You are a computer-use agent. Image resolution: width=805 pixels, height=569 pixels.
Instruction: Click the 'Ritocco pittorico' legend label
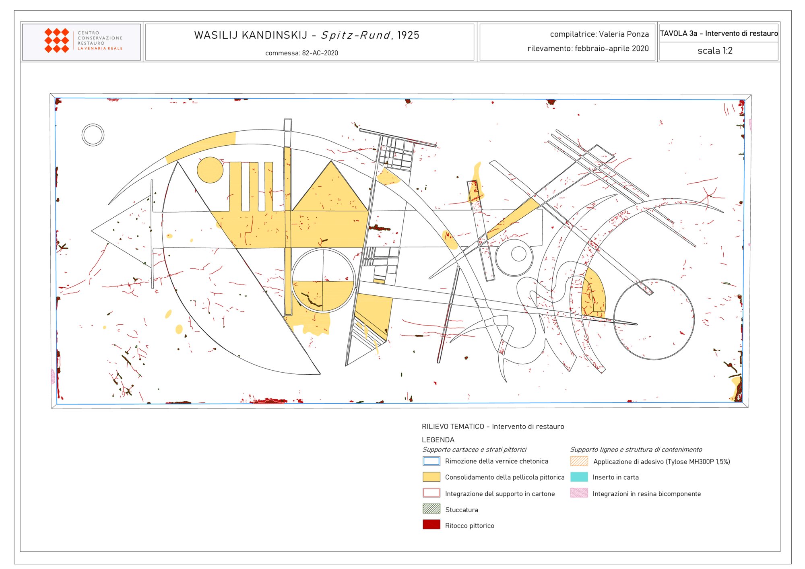click(470, 526)
